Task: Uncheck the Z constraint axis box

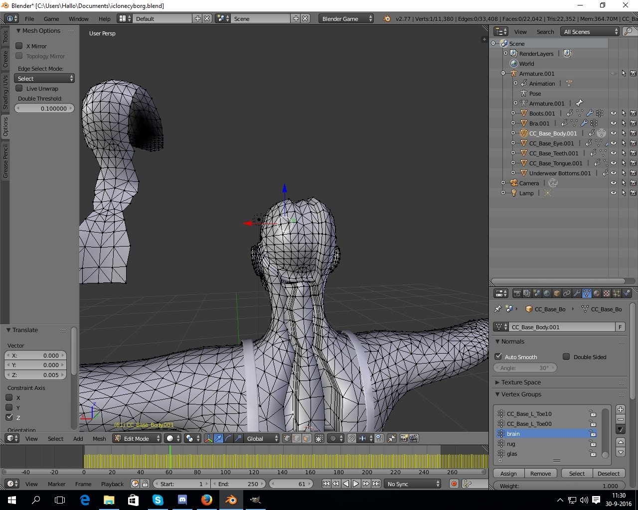Action: [9, 417]
